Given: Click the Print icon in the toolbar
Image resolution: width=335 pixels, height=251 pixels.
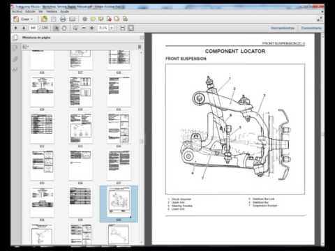Looking at the screenshot, I should 63,19.
